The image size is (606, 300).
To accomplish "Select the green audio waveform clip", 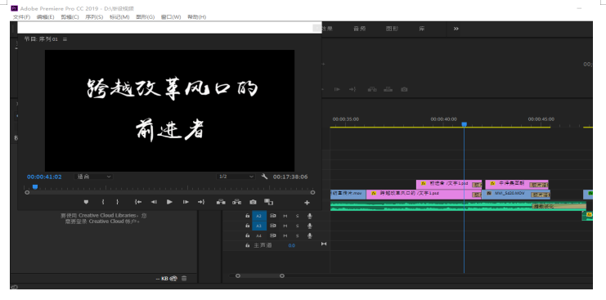I will tap(458, 206).
